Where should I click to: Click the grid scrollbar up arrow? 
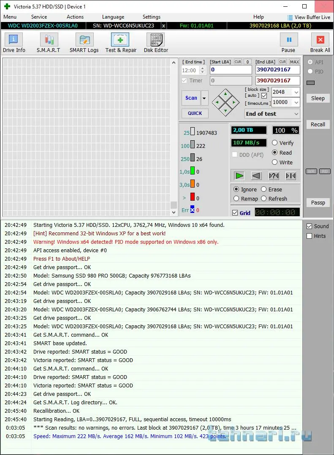coord(174,63)
